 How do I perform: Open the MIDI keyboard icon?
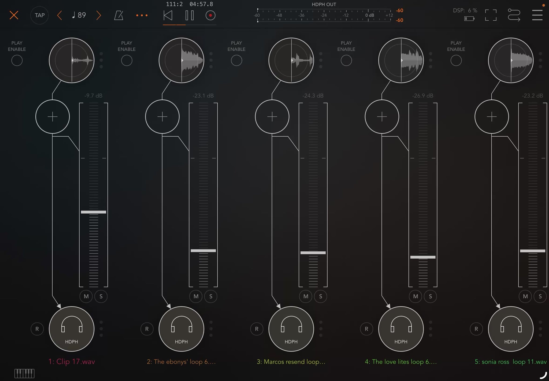[24, 373]
